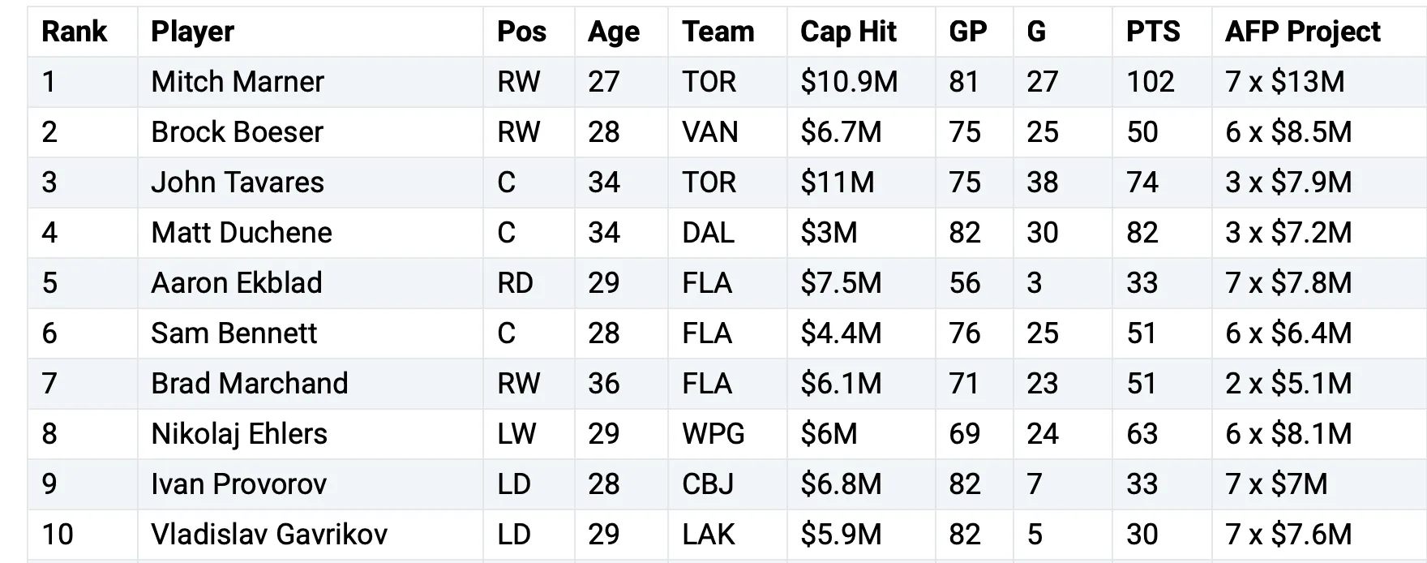
Task: Click the Player column header
Action: point(192,32)
